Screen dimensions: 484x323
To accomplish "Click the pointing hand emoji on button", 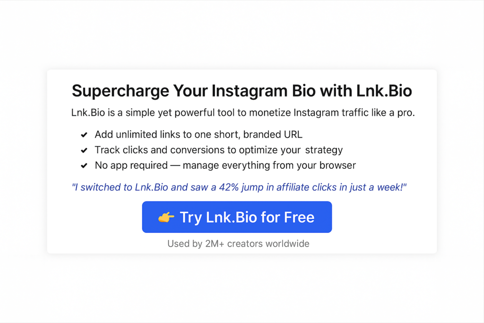I will click(166, 218).
